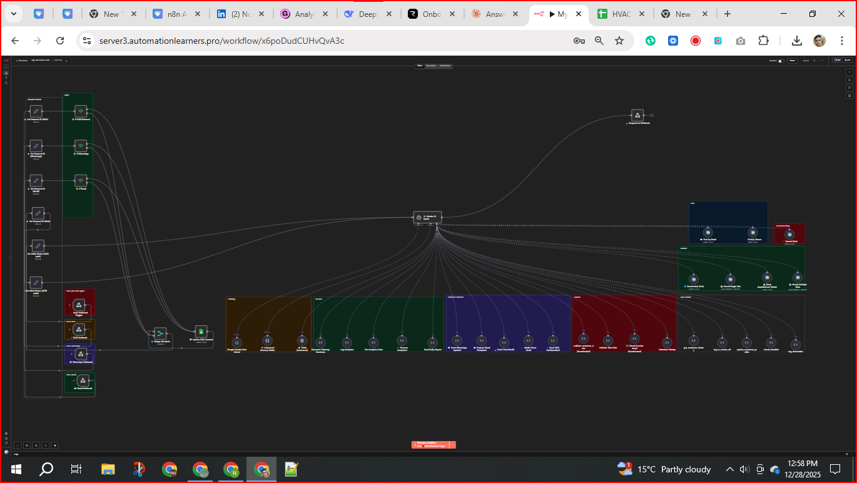Image resolution: width=857 pixels, height=483 pixels.
Task: Click the Share button
Action: (792, 61)
